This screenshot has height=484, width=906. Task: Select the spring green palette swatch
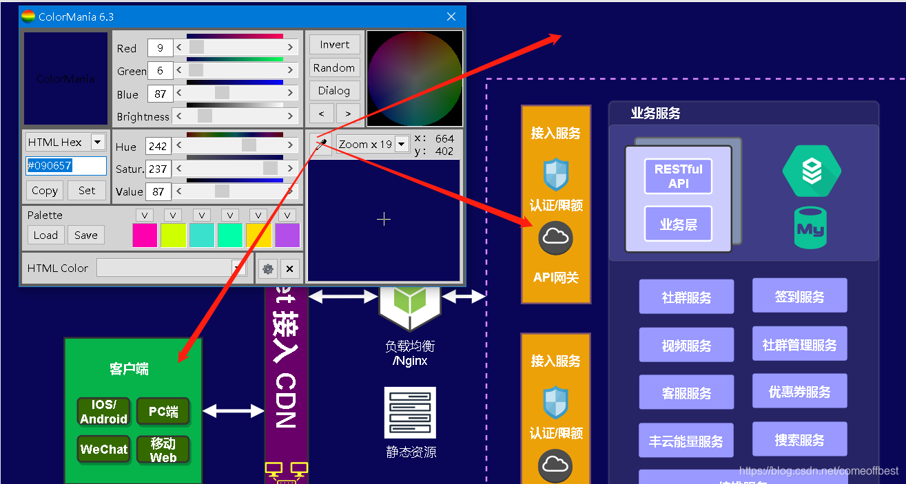pyautogui.click(x=230, y=235)
